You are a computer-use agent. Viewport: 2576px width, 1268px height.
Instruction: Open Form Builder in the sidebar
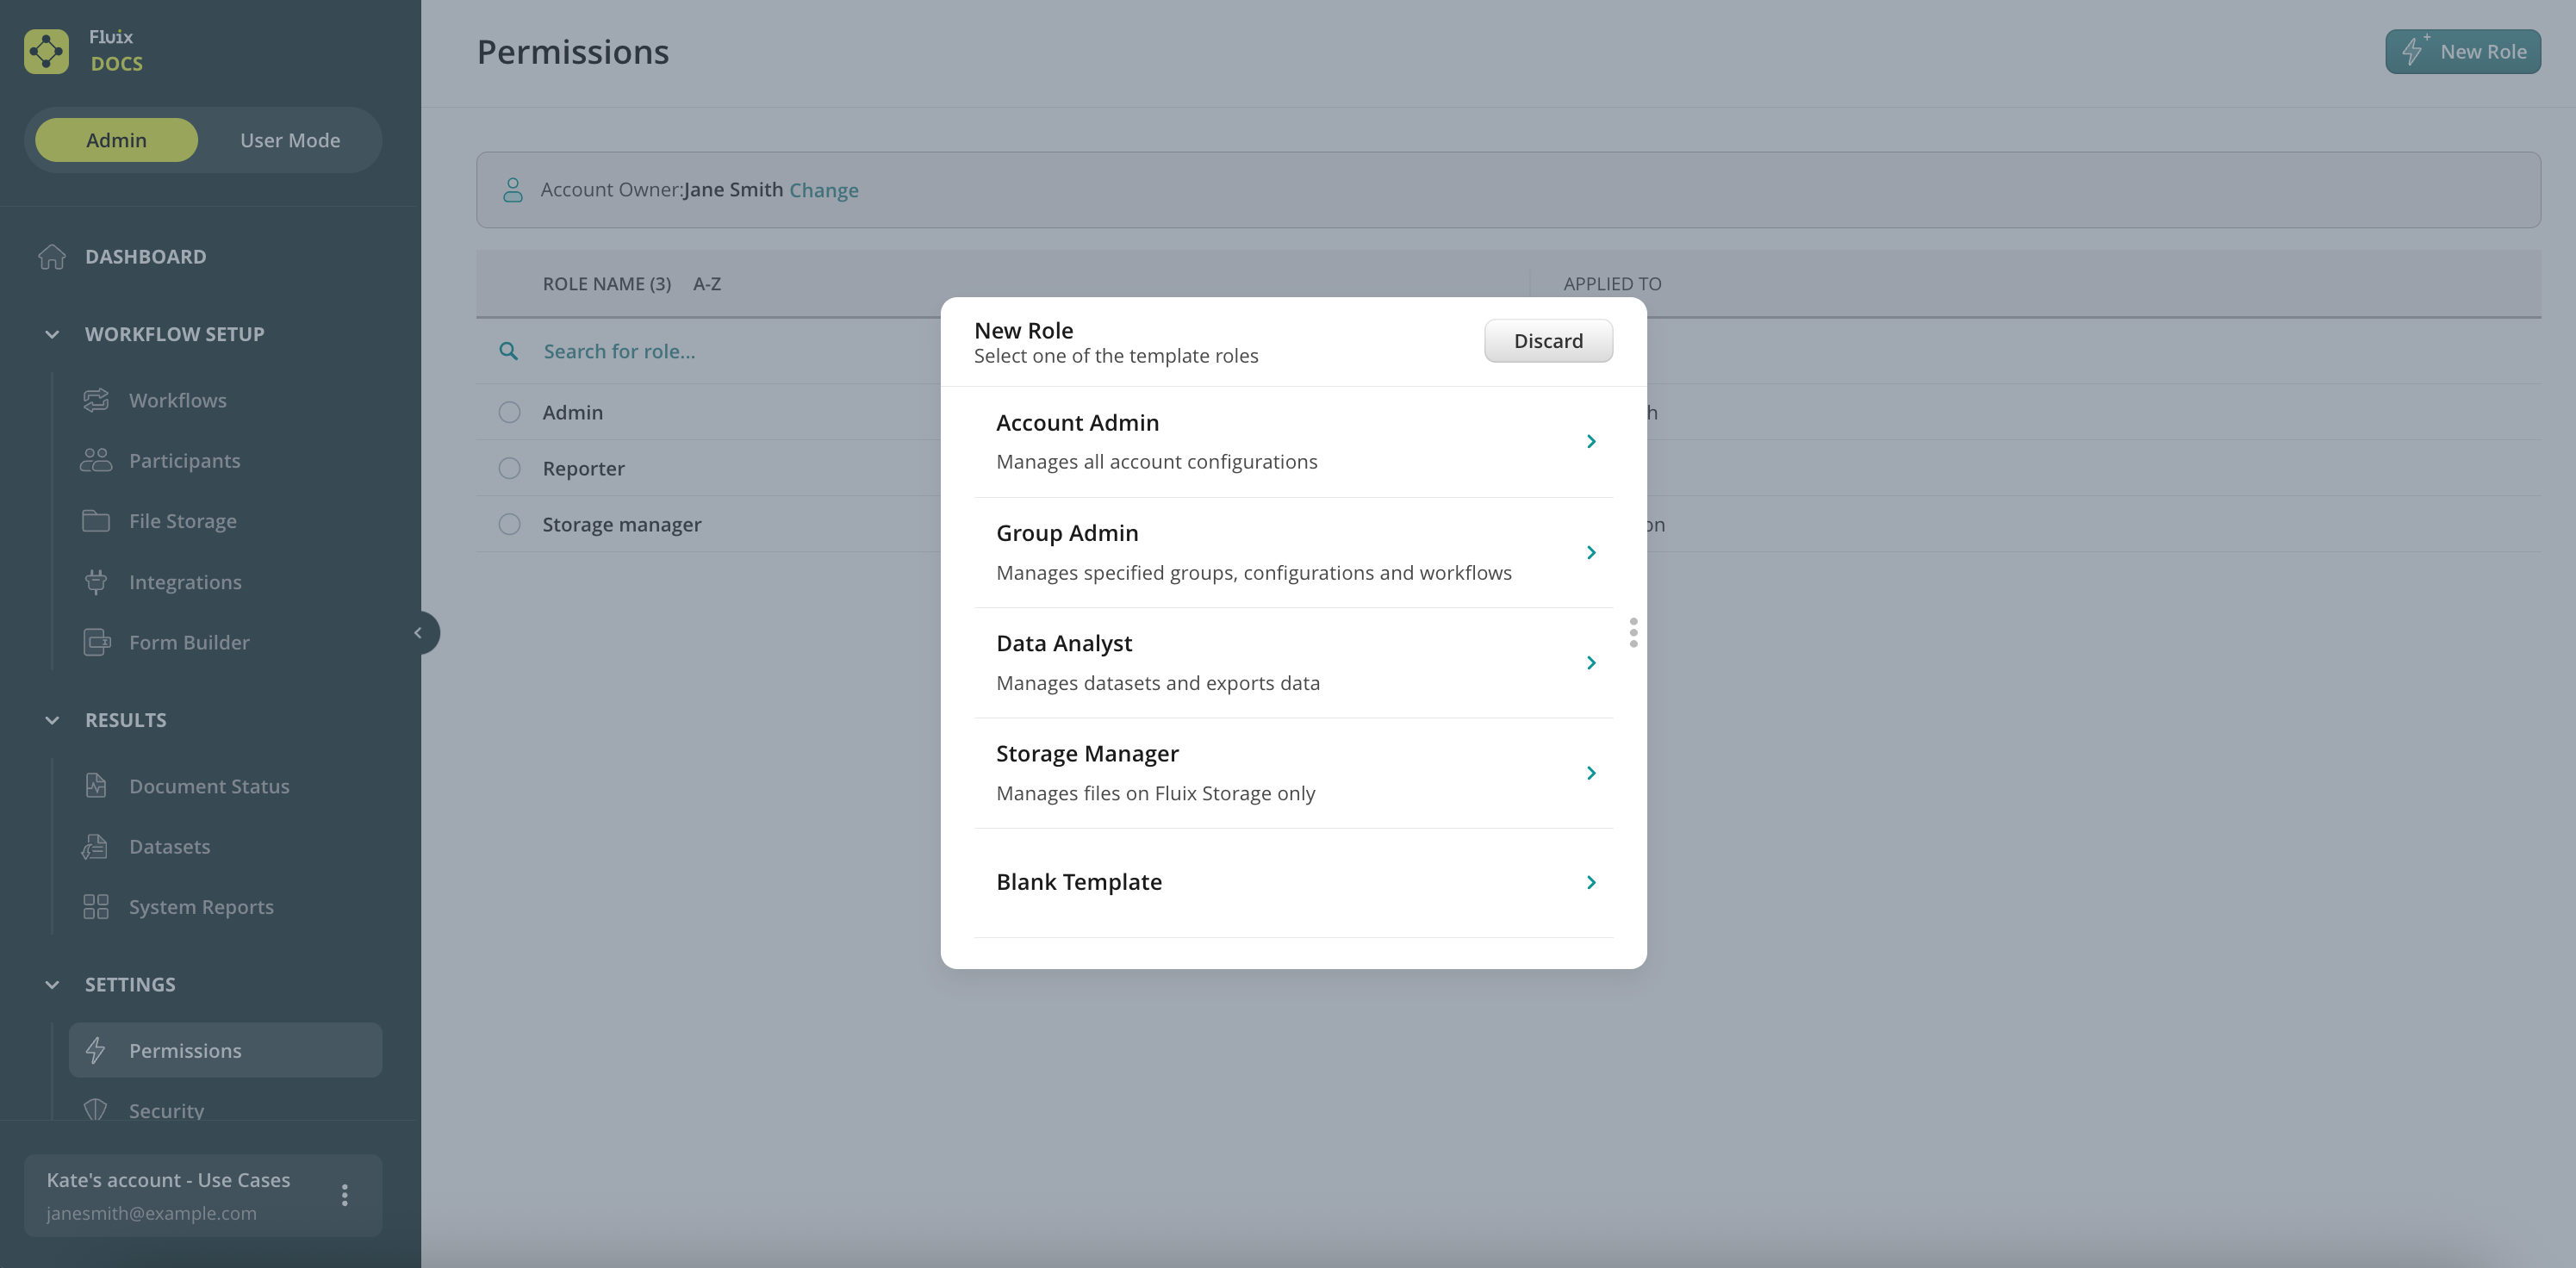pos(188,642)
